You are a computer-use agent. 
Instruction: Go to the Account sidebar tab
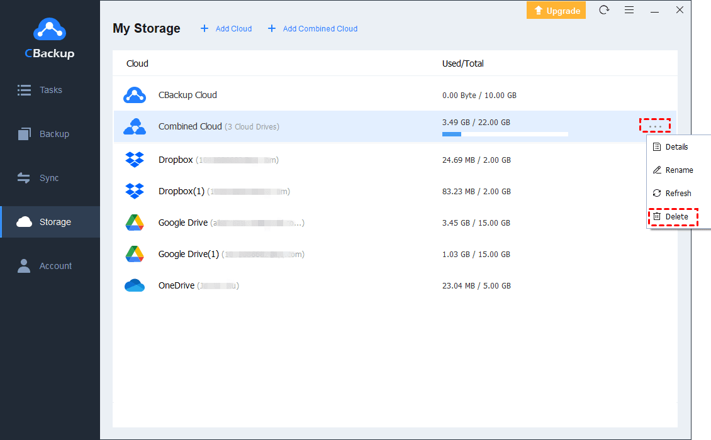coord(55,266)
